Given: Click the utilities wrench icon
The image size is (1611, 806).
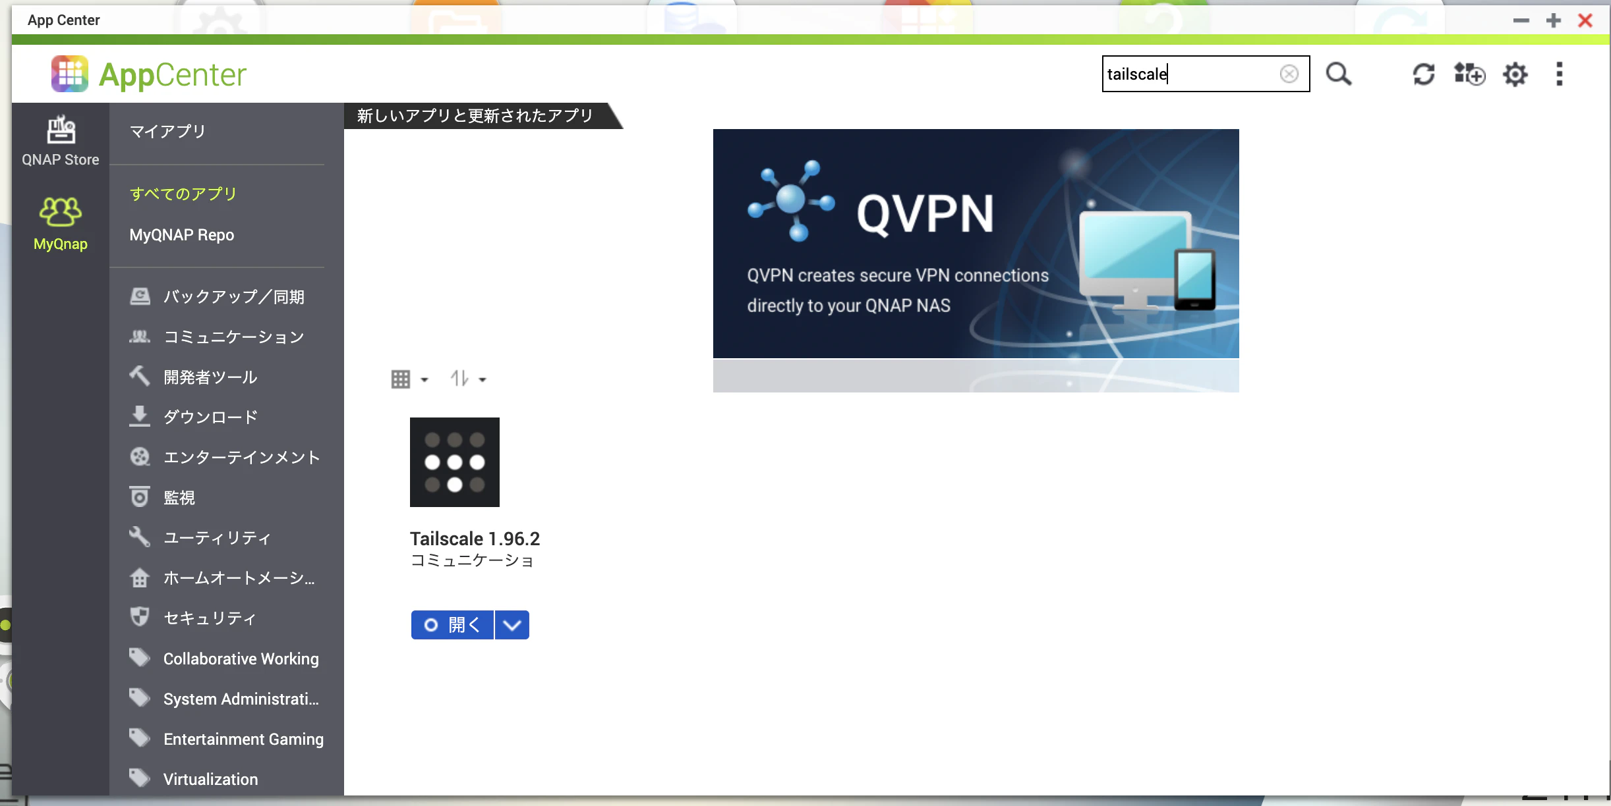Looking at the screenshot, I should [x=140, y=537].
